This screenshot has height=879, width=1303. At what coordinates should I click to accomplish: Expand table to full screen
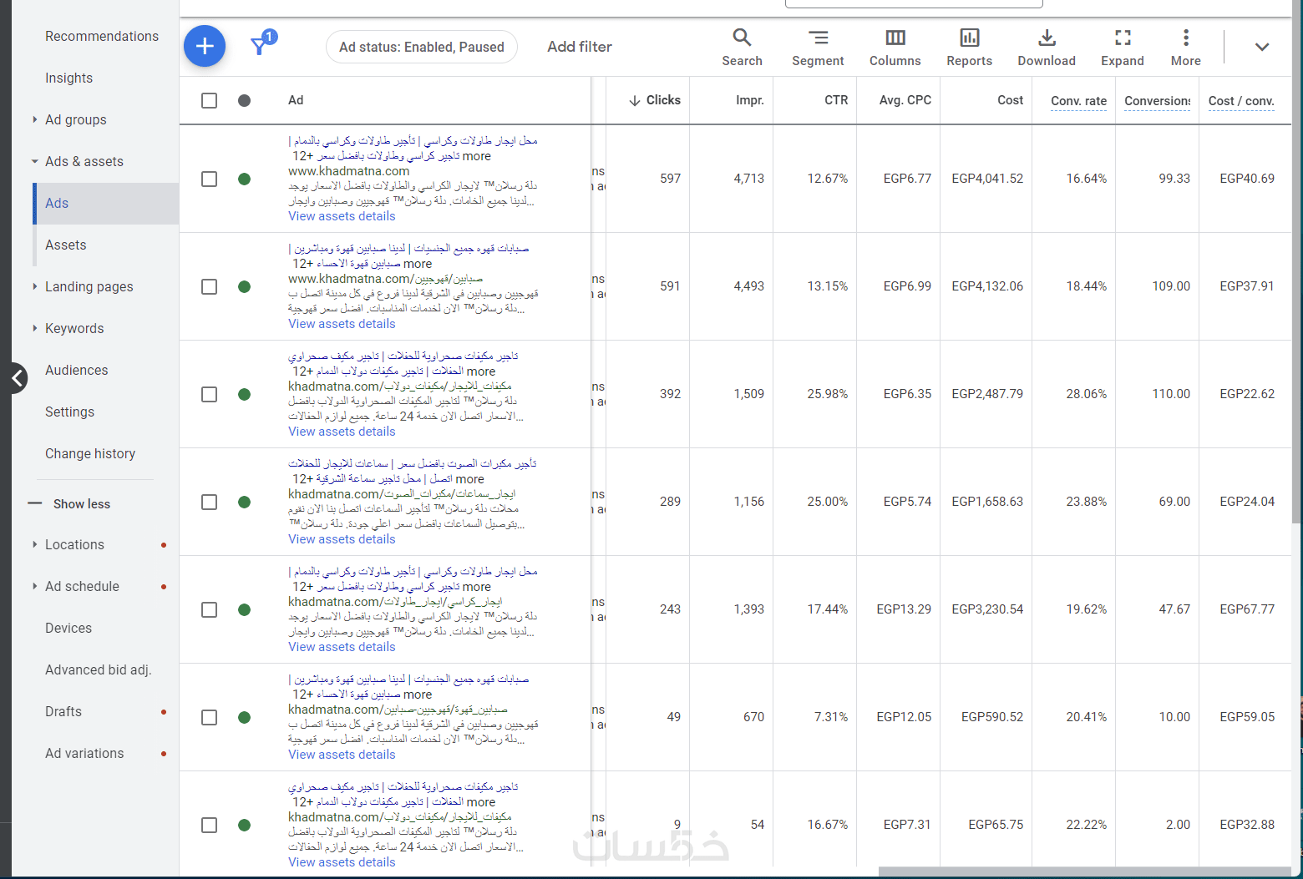(1122, 47)
